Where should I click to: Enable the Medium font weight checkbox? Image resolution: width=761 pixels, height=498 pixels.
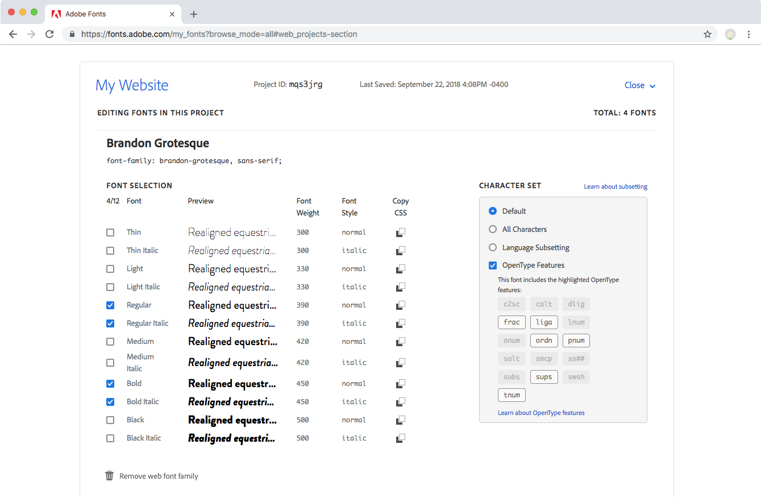[x=110, y=341]
